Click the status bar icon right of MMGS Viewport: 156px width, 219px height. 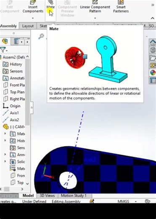[147, 201]
